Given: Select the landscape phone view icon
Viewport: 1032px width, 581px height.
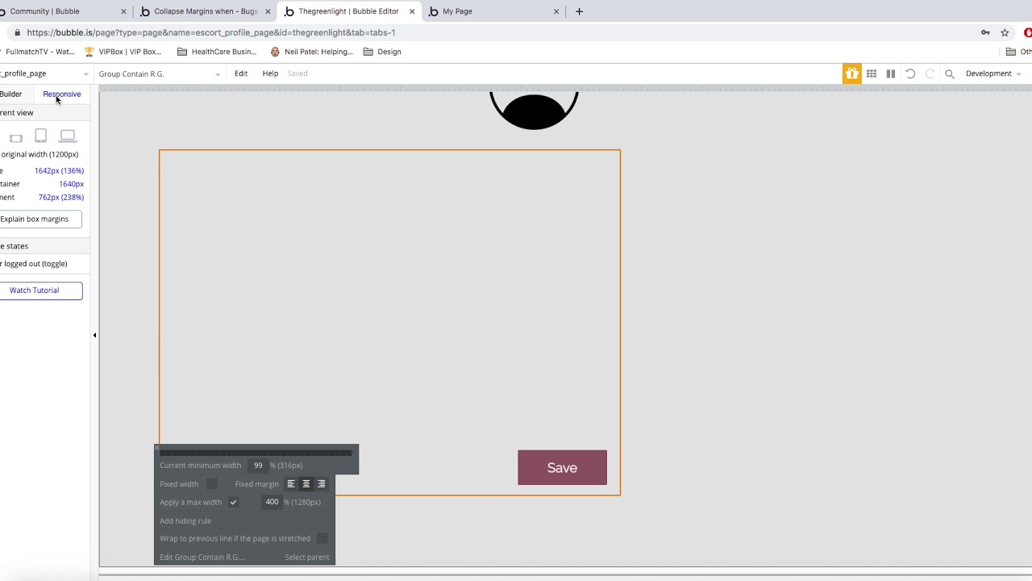Looking at the screenshot, I should click(x=16, y=139).
